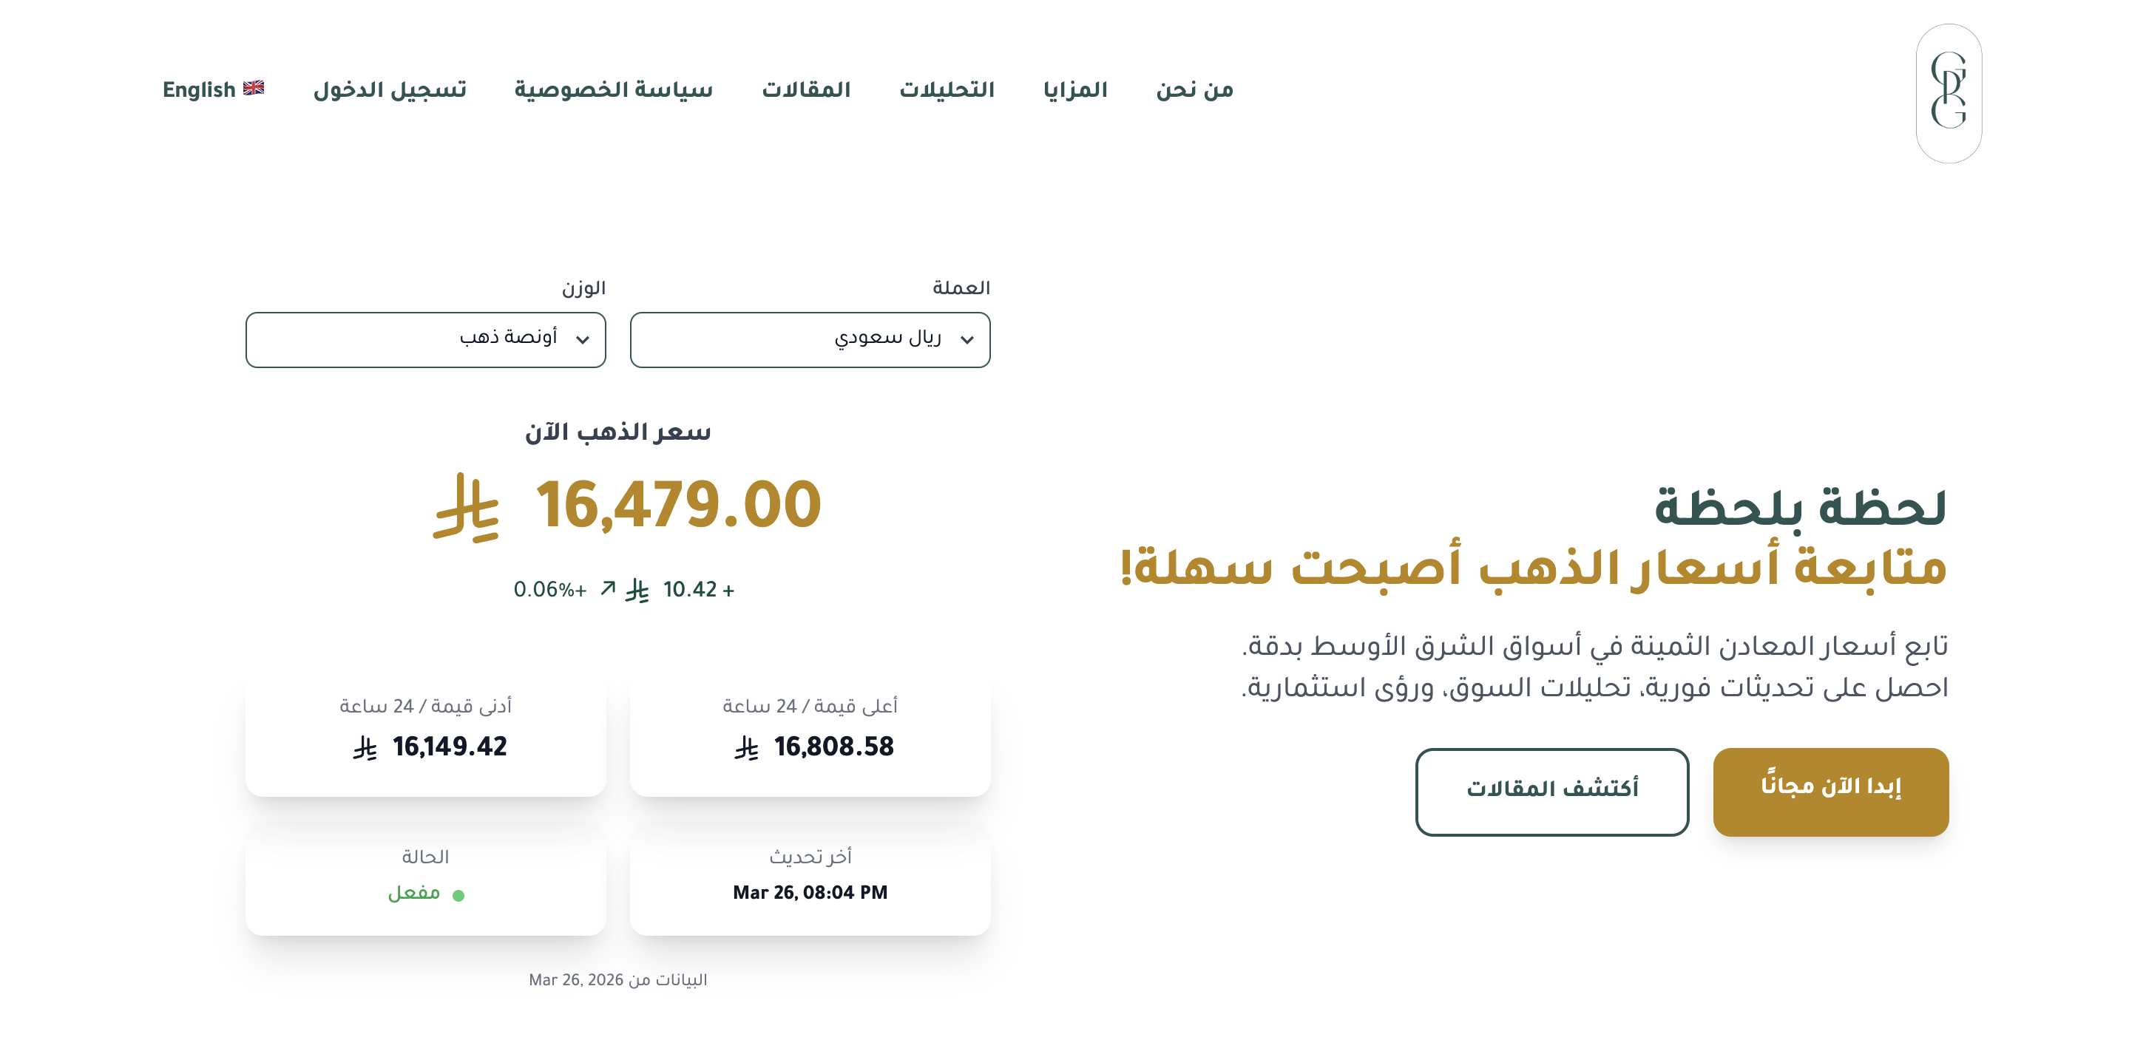Click the upward trend arrow near +10.42
The width and height of the screenshot is (2146, 1054).
tap(608, 587)
